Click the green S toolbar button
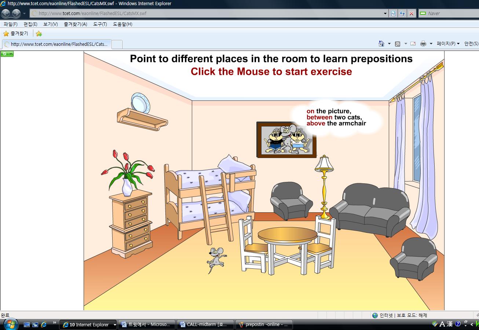The height and width of the screenshot is (330, 479). pos(4,54)
